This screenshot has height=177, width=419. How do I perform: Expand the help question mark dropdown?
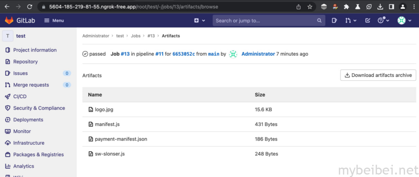coord(383,20)
